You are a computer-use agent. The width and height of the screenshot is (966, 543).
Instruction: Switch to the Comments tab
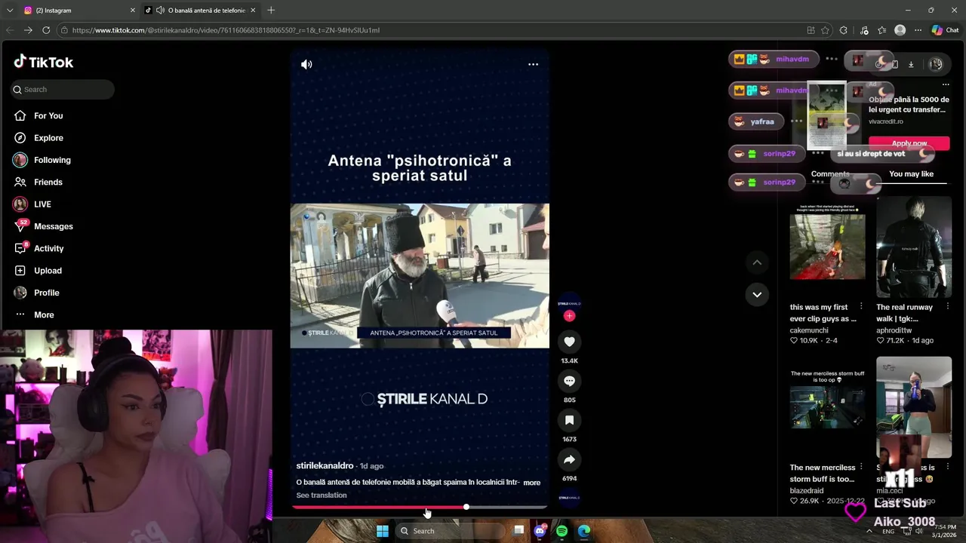tap(830, 174)
